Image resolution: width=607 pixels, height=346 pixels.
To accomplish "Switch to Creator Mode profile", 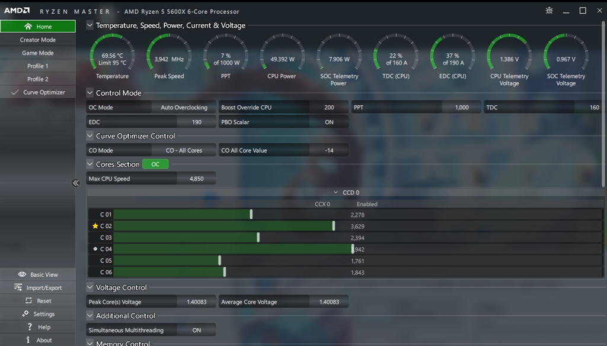I will click(38, 40).
